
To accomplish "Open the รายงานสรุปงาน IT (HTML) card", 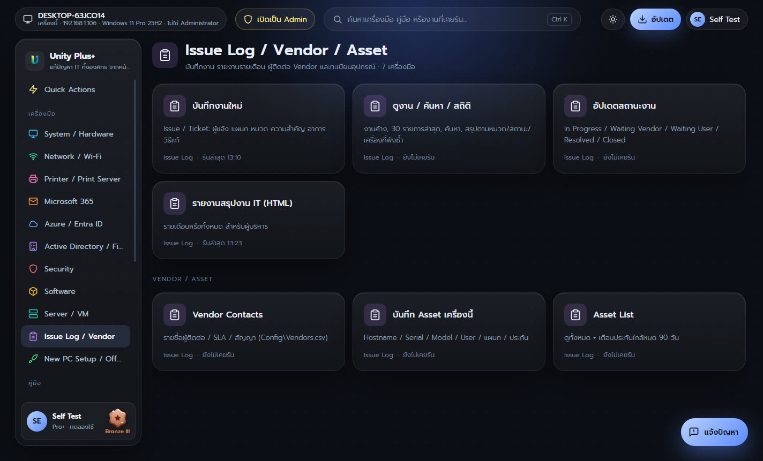I will [x=249, y=220].
